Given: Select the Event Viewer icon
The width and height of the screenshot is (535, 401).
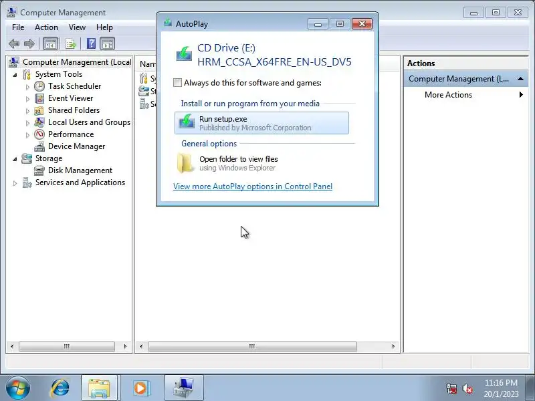Looking at the screenshot, I should pos(39,98).
